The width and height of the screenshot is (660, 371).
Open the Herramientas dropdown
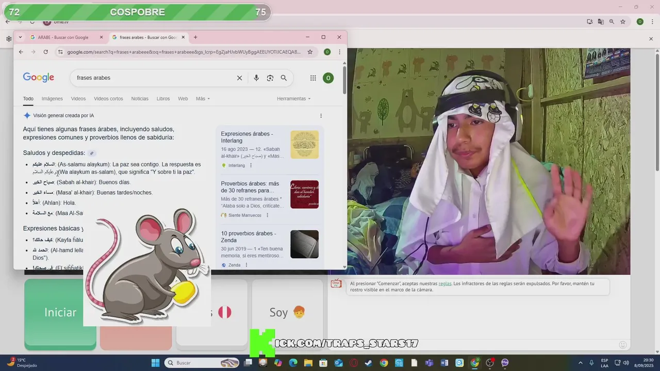click(x=294, y=99)
